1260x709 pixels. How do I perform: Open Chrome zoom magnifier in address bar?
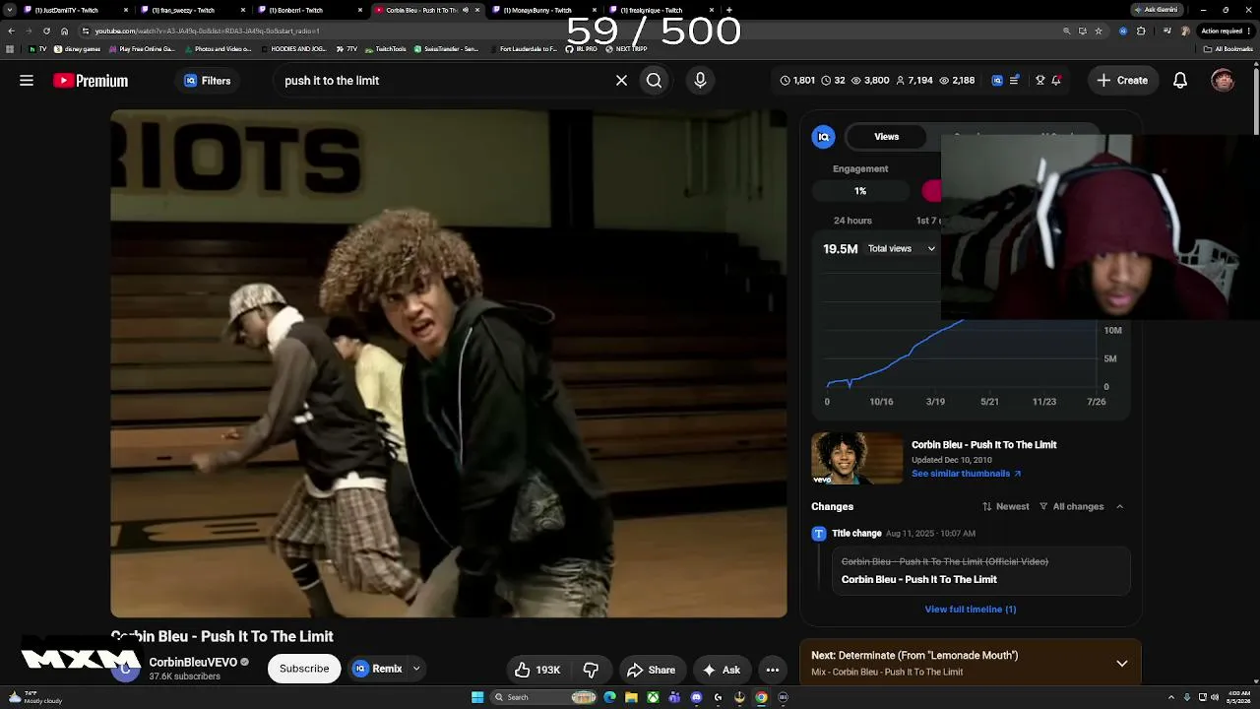pos(1066,31)
